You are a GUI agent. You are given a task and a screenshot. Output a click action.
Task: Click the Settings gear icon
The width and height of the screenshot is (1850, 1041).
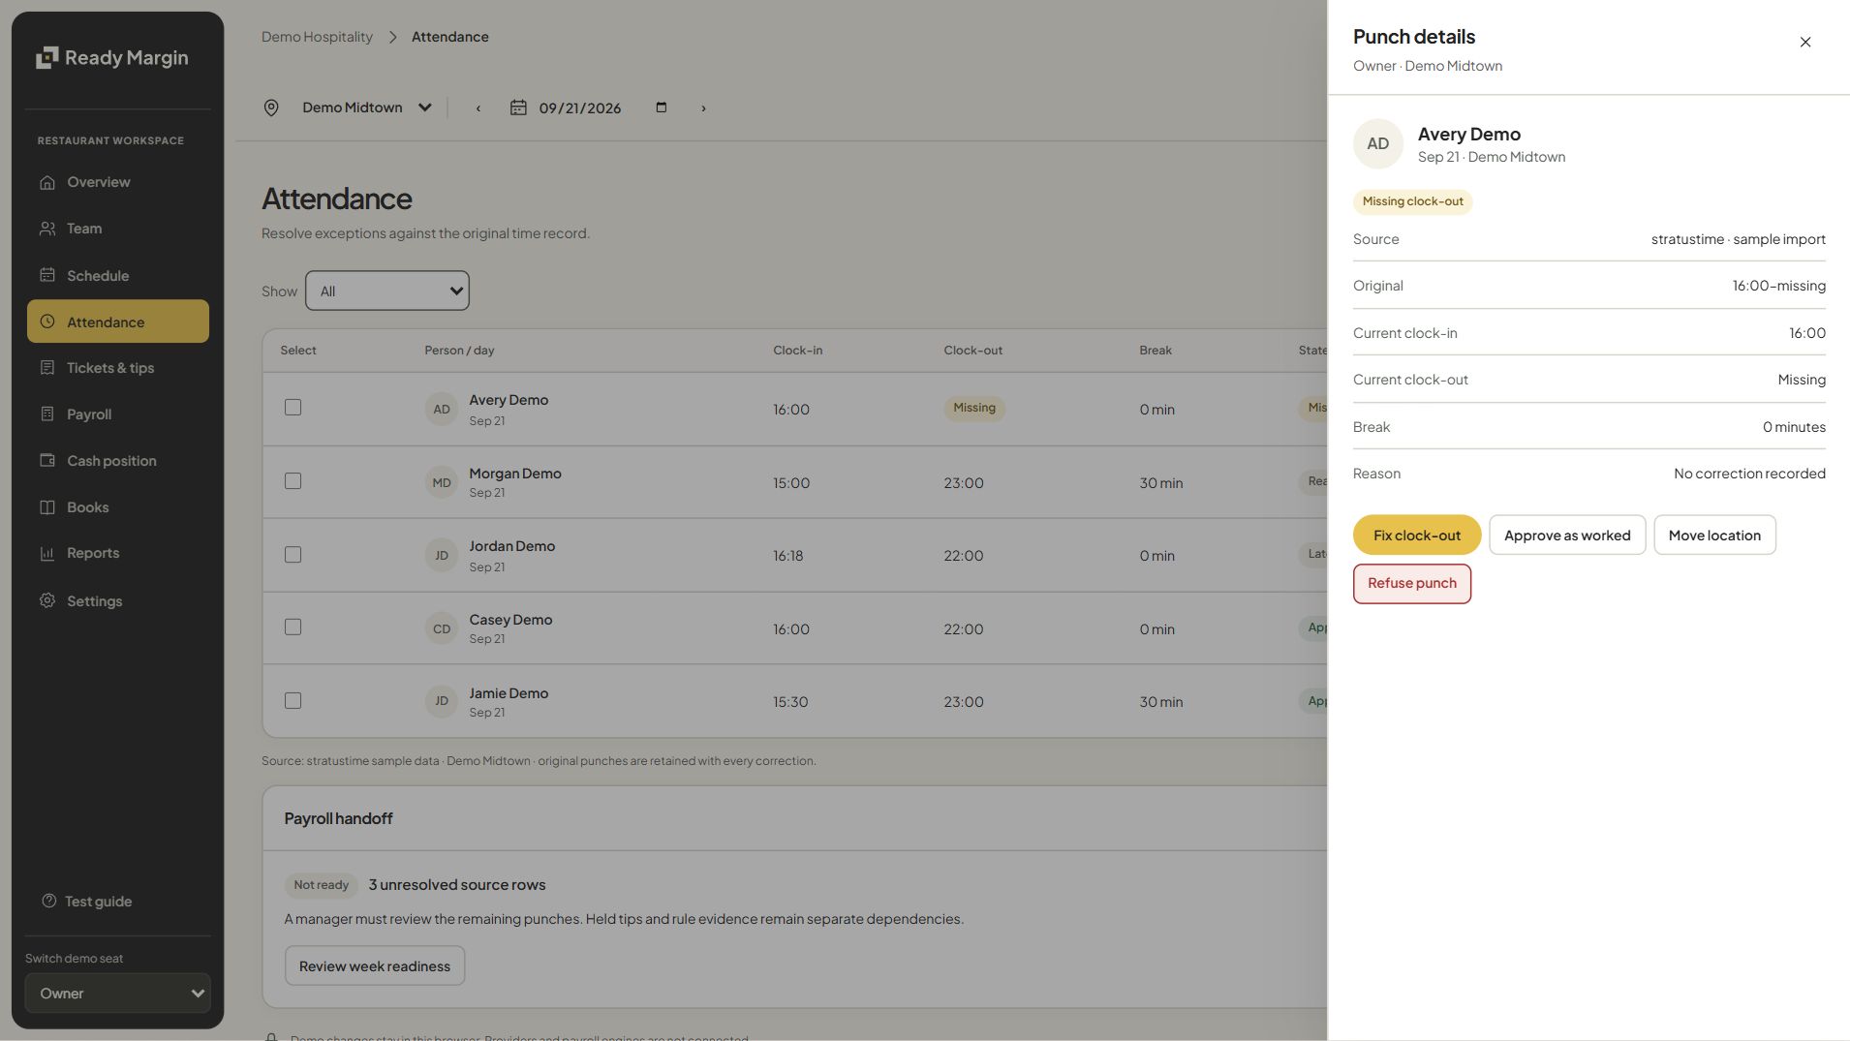click(46, 600)
